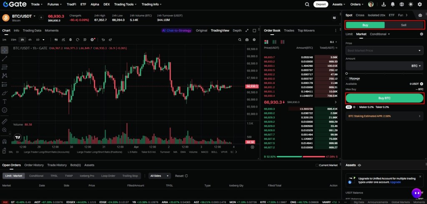
Task: Redo last chart action
Action: [110, 40]
